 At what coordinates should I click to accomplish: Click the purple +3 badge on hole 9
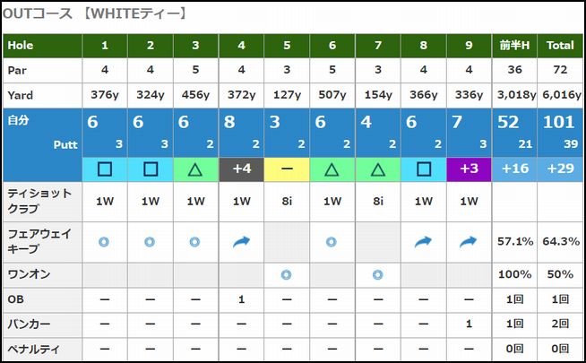[x=469, y=169]
